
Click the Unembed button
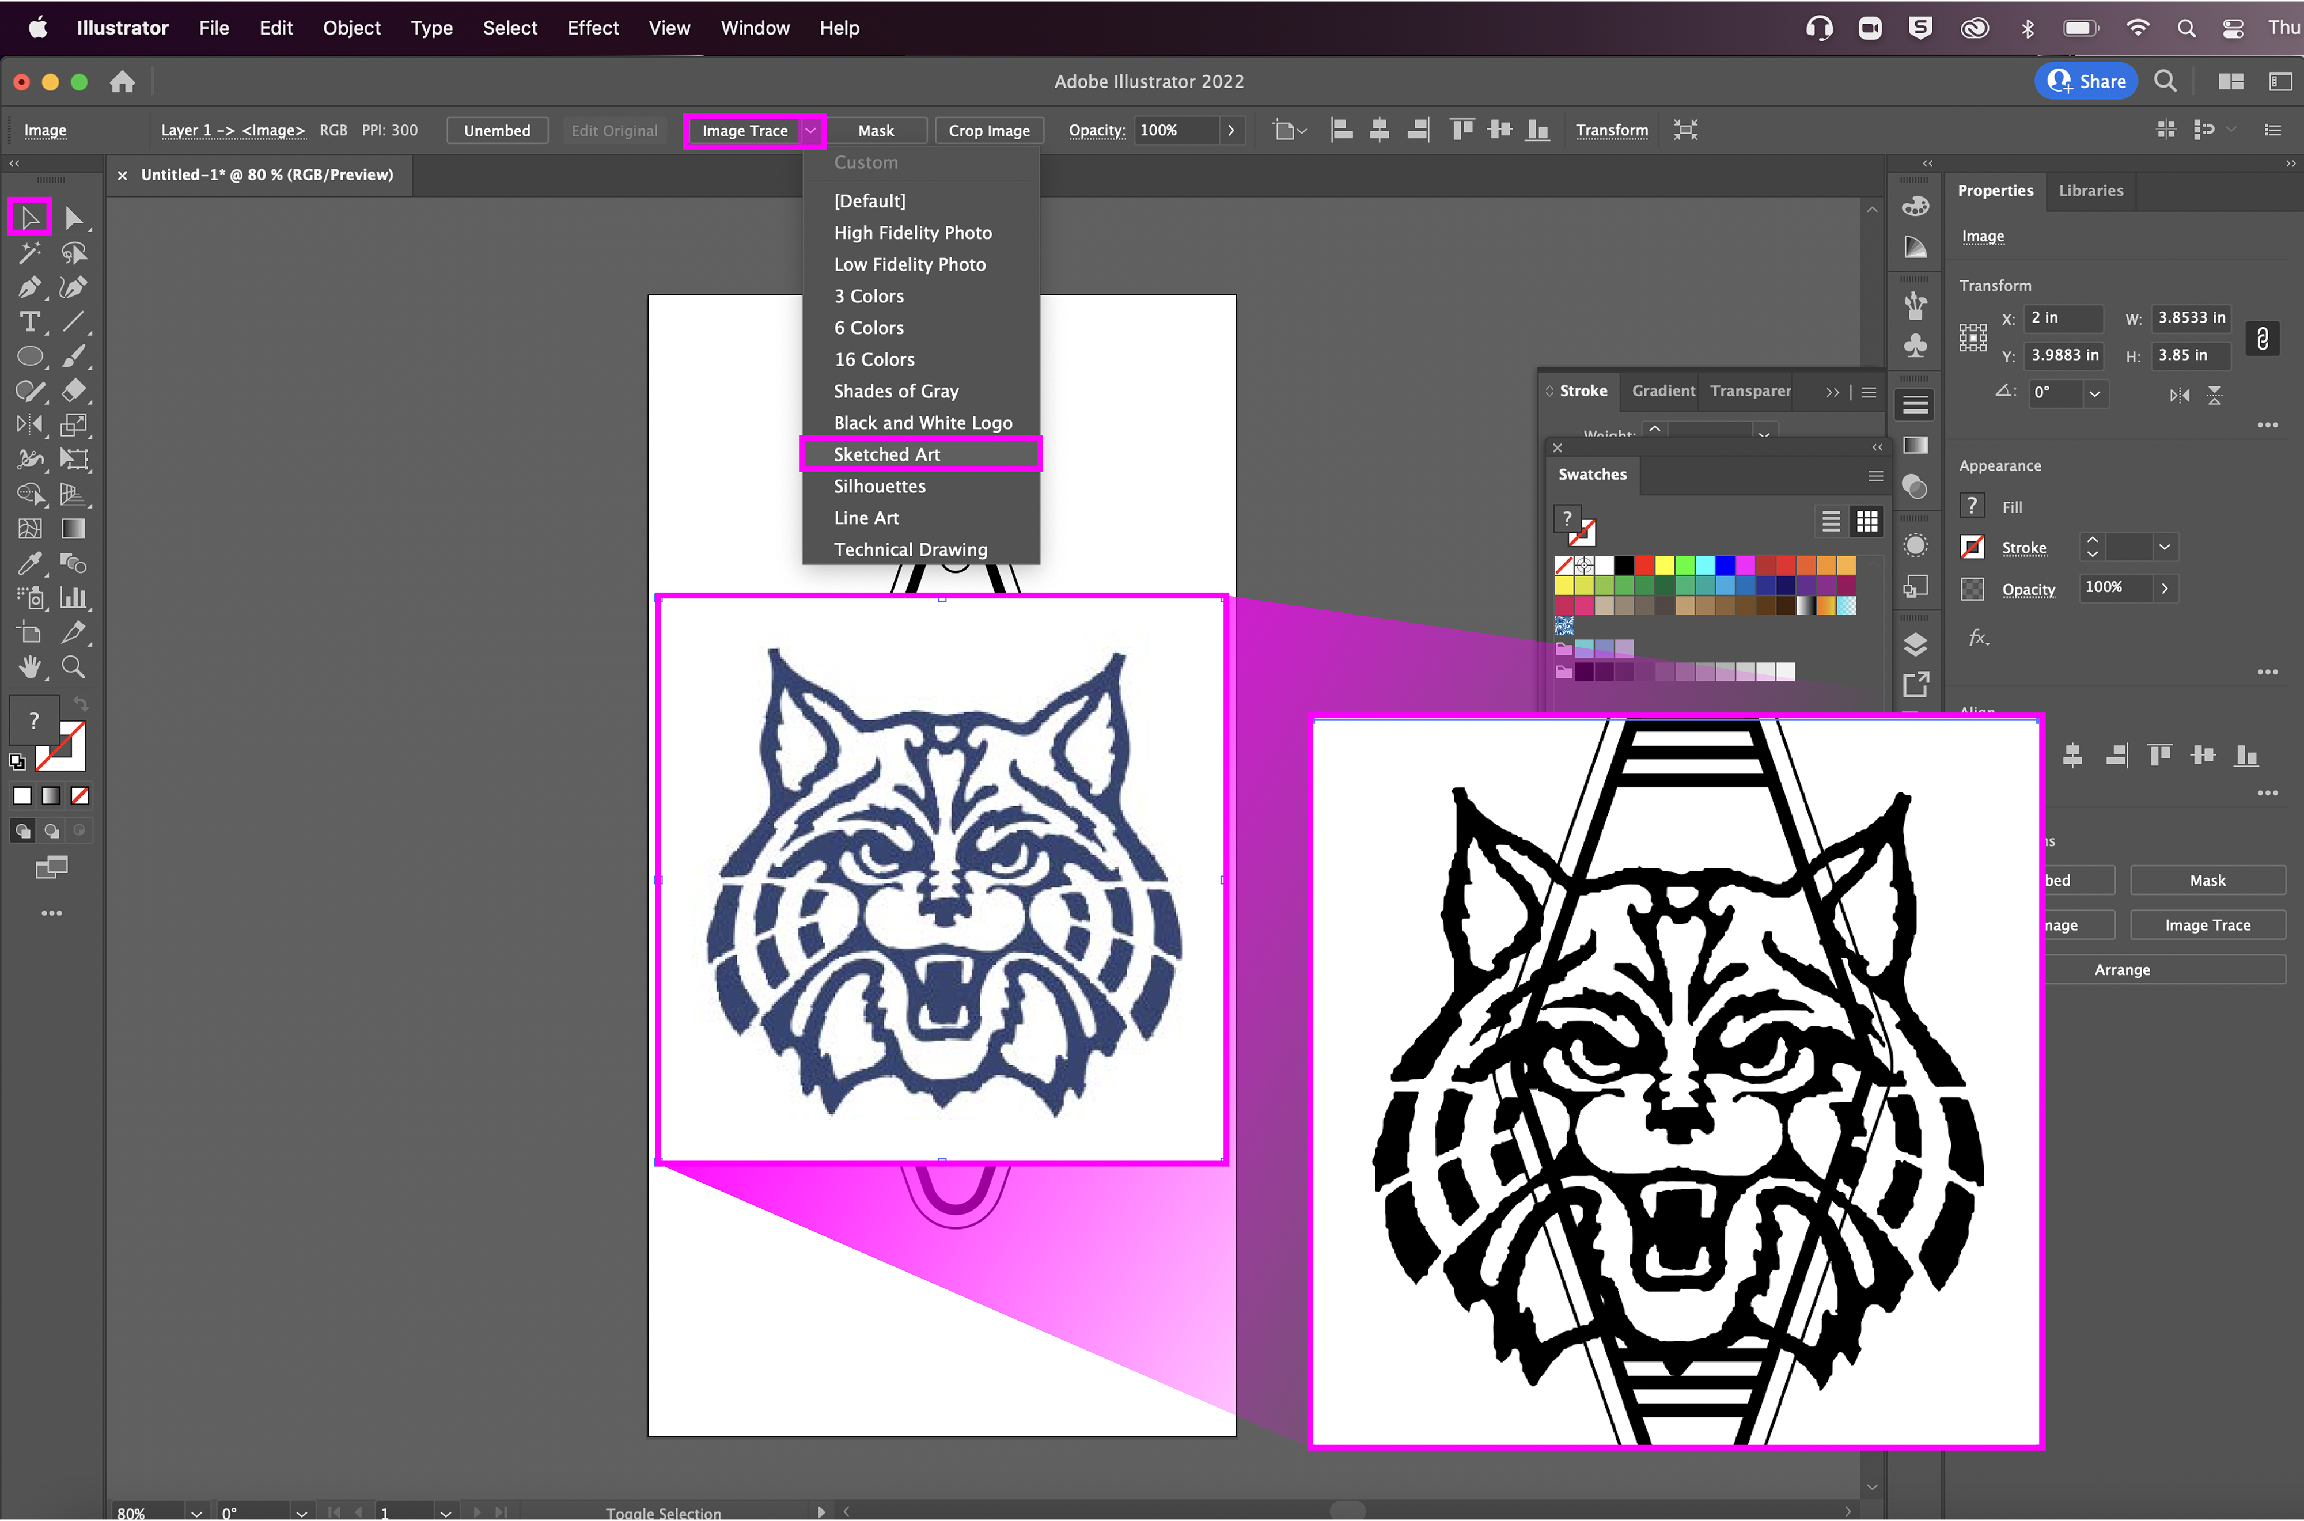coord(497,131)
